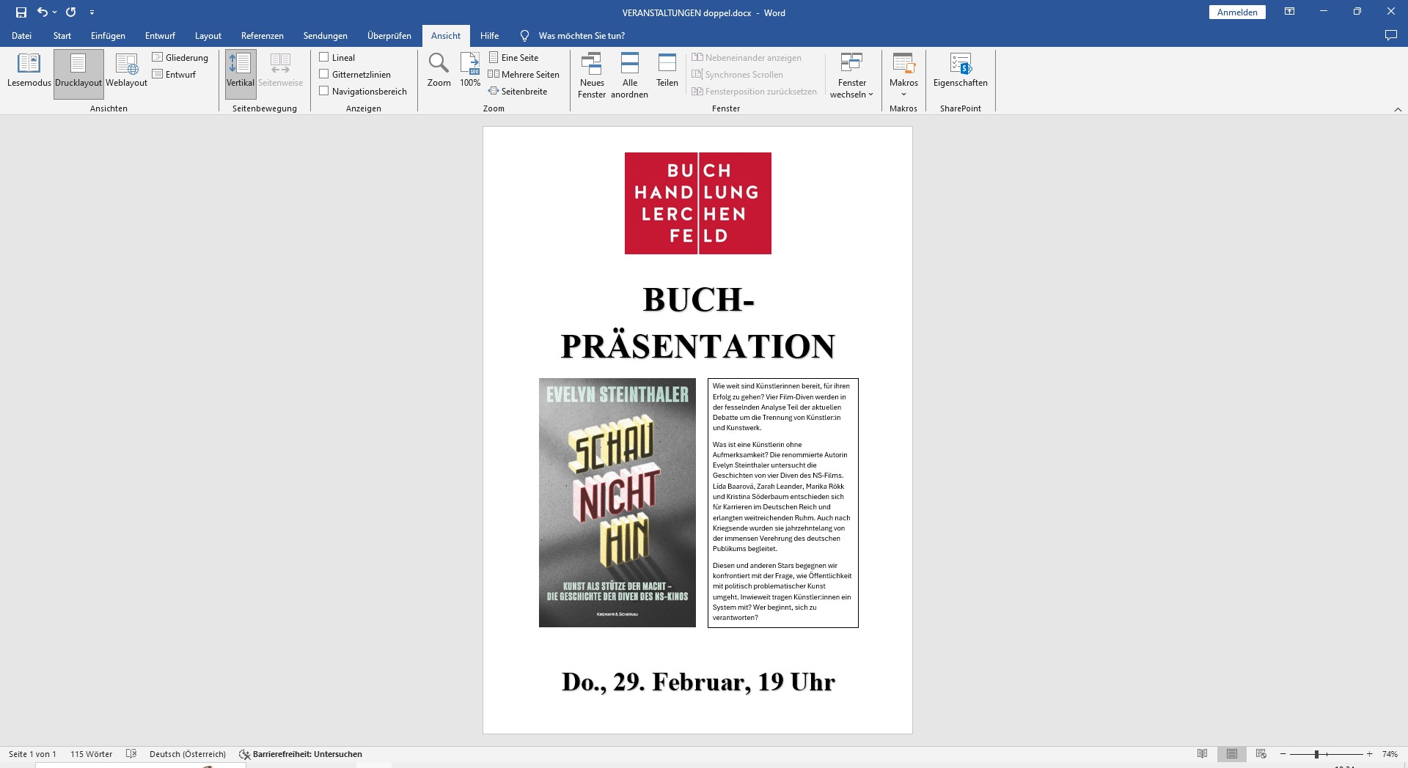Switch to Gliederung view
Image resolution: width=1408 pixels, height=768 pixels.
[x=180, y=57]
